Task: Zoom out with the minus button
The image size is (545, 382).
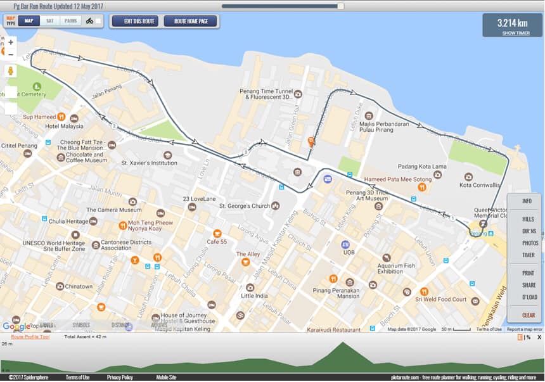Action: coord(11,54)
